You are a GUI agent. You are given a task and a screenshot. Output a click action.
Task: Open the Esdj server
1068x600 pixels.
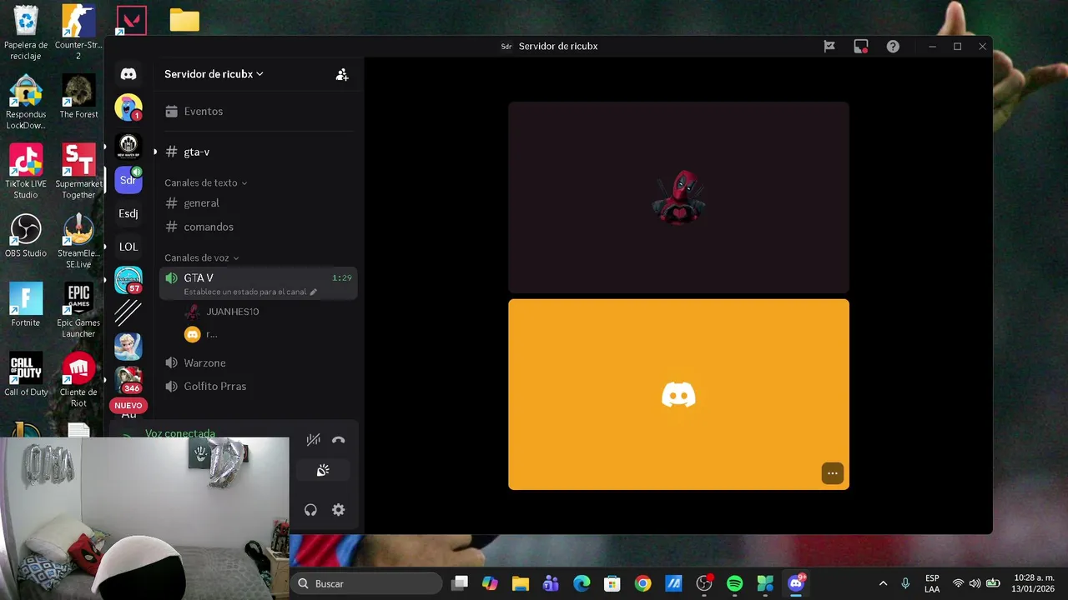pyautogui.click(x=128, y=213)
